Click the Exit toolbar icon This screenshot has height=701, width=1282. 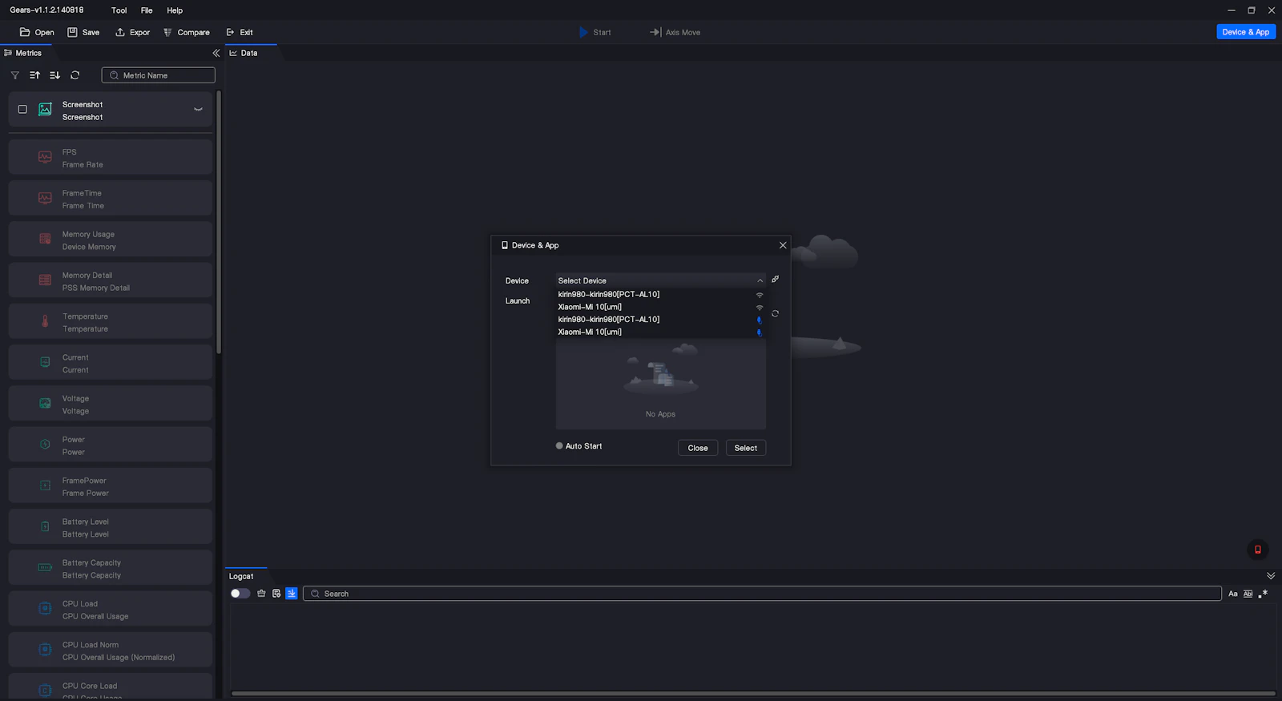pyautogui.click(x=231, y=32)
